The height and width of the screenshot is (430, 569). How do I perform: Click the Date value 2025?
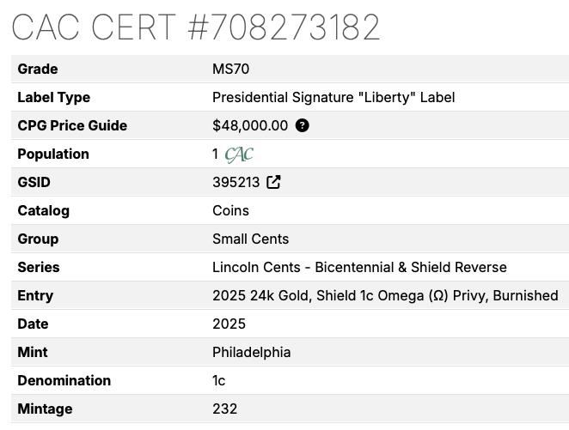pos(229,324)
